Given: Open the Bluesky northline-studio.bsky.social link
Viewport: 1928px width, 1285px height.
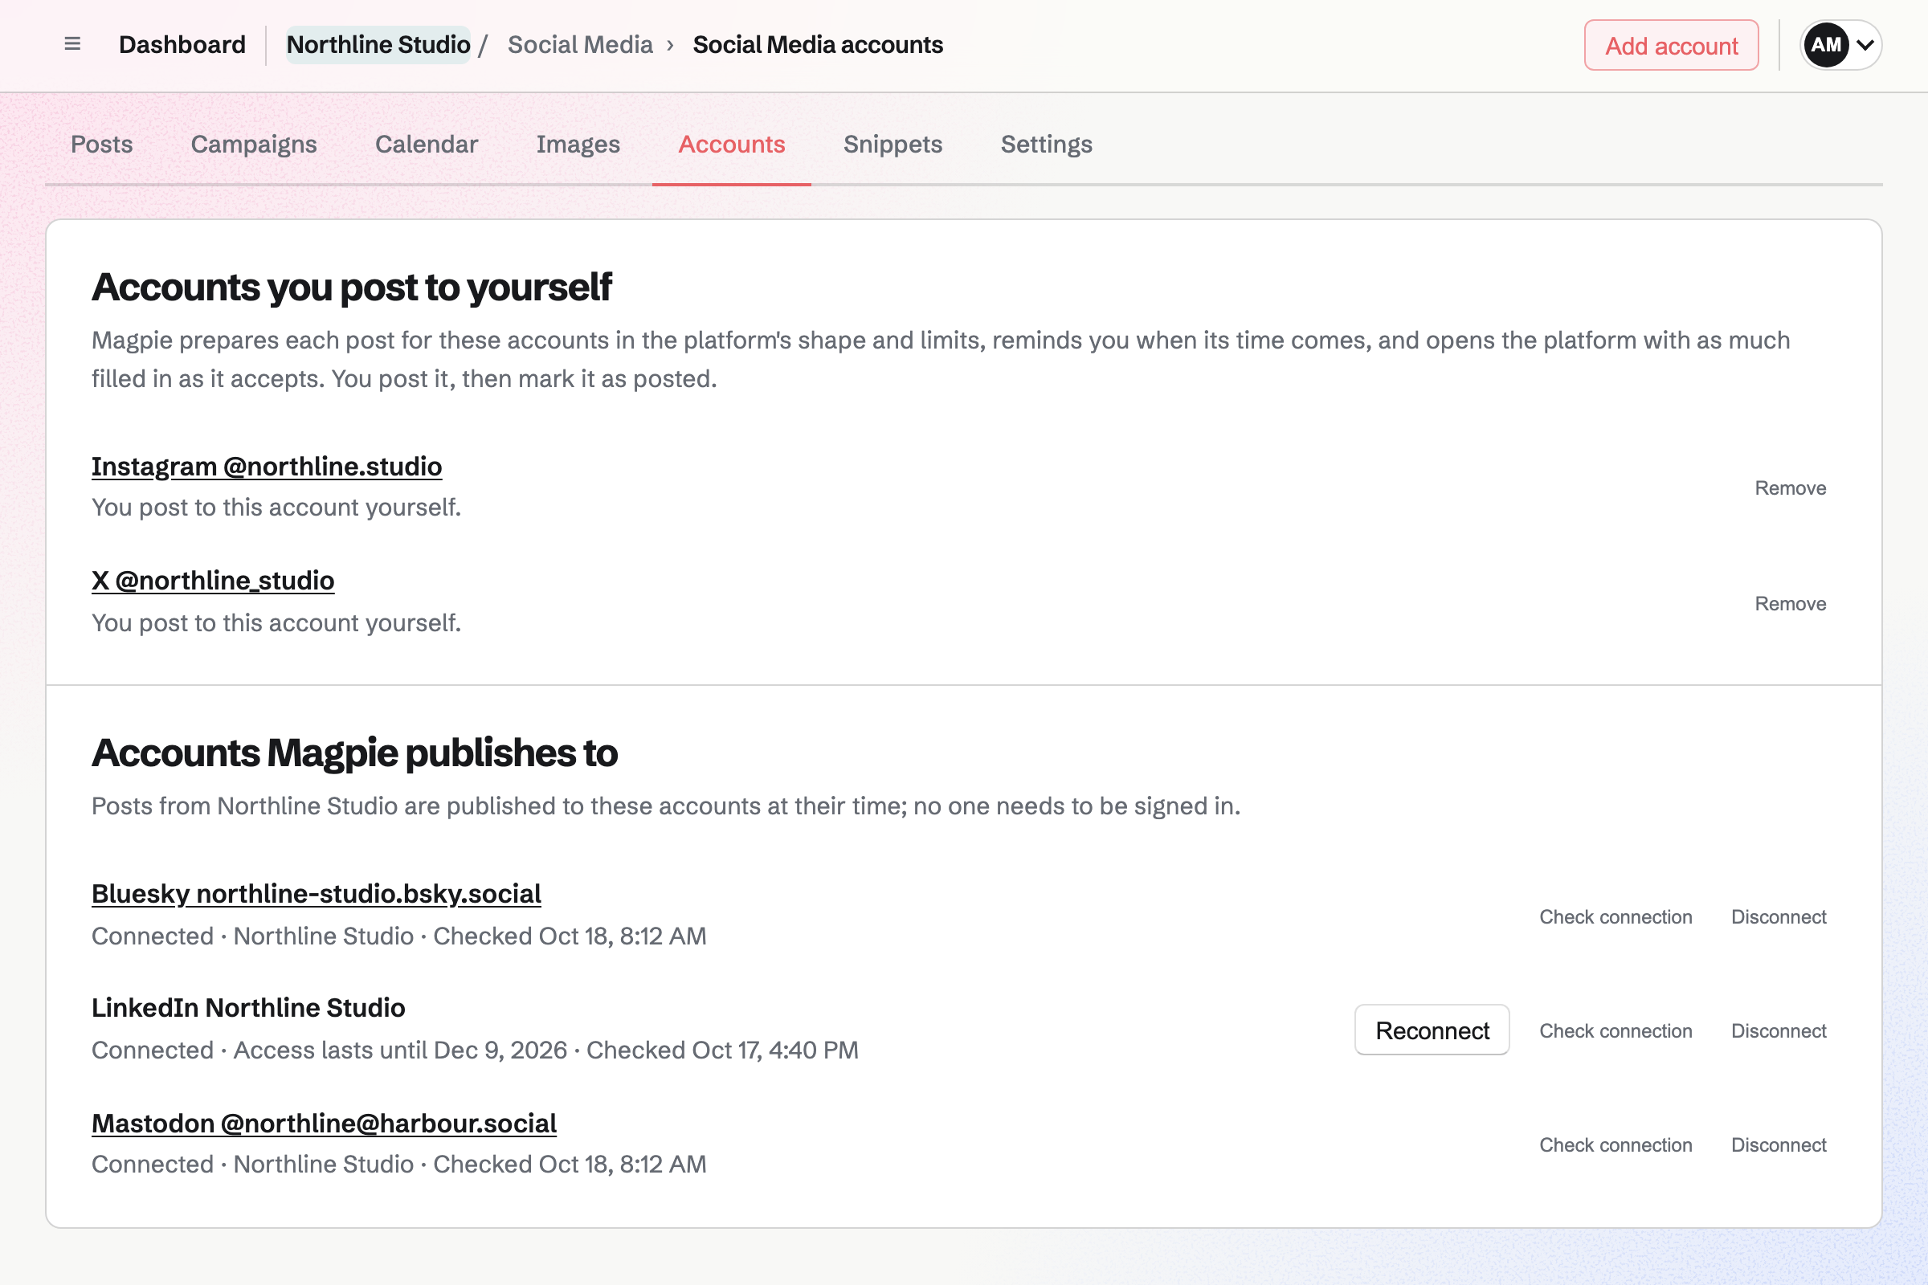Looking at the screenshot, I should click(317, 894).
